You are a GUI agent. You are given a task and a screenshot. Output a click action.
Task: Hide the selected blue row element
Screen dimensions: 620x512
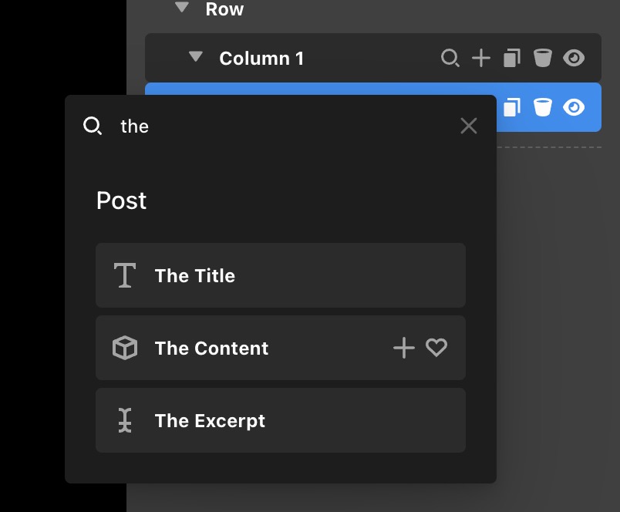point(573,107)
